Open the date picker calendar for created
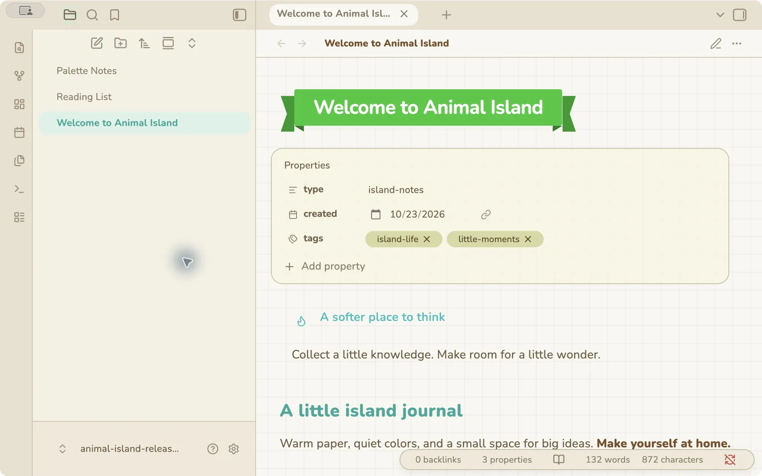The width and height of the screenshot is (762, 476). (x=376, y=214)
